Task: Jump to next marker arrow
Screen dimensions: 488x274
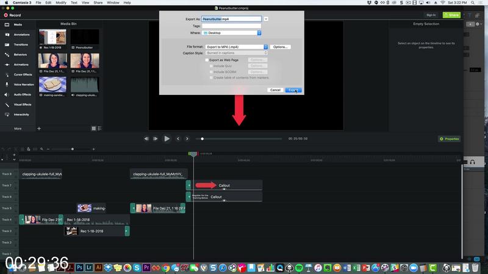Action: pyautogui.click(x=187, y=139)
